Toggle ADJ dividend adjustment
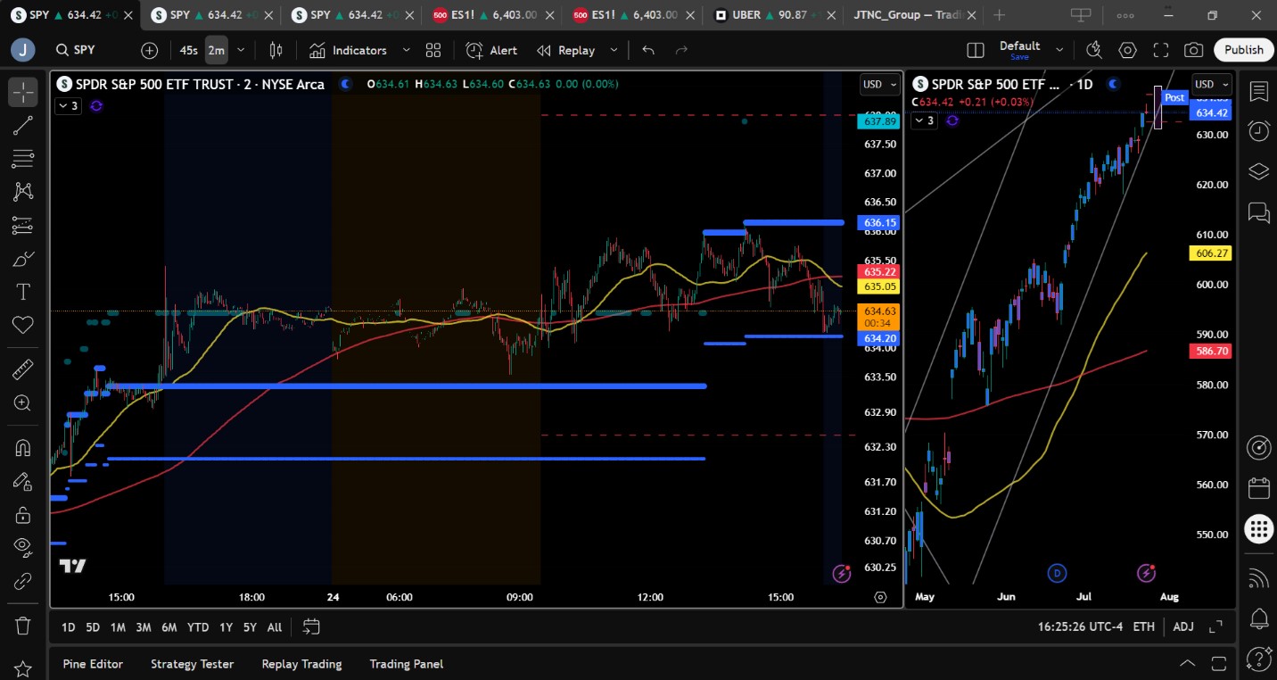Screen dimensions: 1277x680 1183,626
